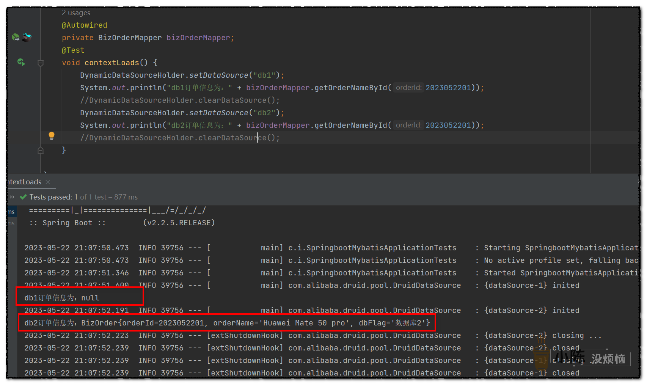Click the BizOrderMapper type name in field declaration
The image size is (647, 385).
[130, 38]
